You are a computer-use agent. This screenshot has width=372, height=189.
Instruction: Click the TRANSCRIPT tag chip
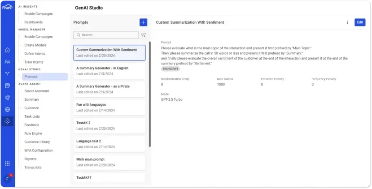click(170, 69)
